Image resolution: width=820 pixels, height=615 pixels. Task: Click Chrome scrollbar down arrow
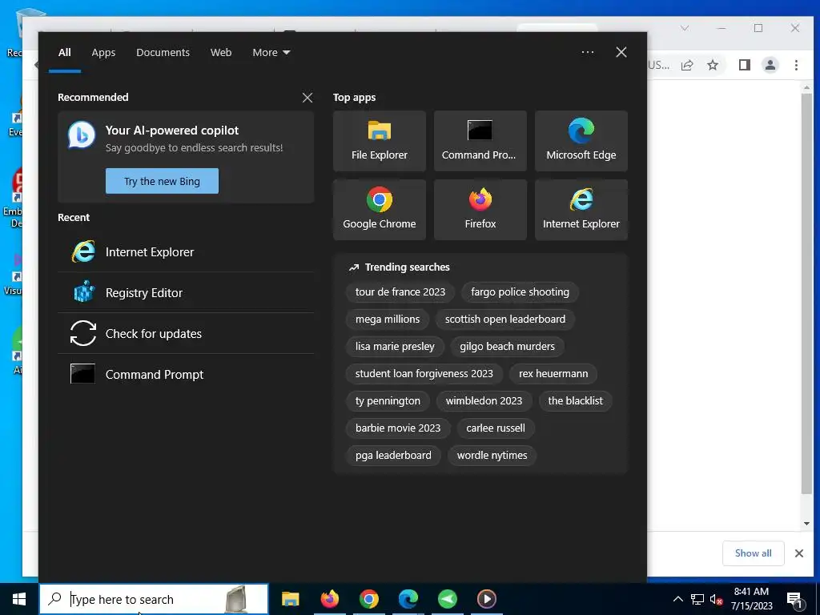pos(806,524)
